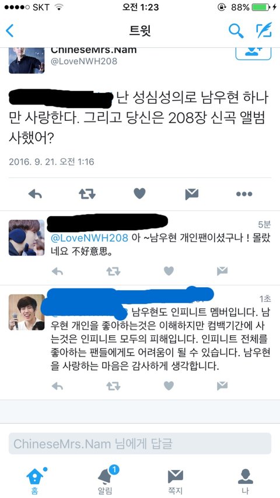The width and height of the screenshot is (280, 498).
Task: Like the first reply about 개인팬
Action: pos(169,270)
